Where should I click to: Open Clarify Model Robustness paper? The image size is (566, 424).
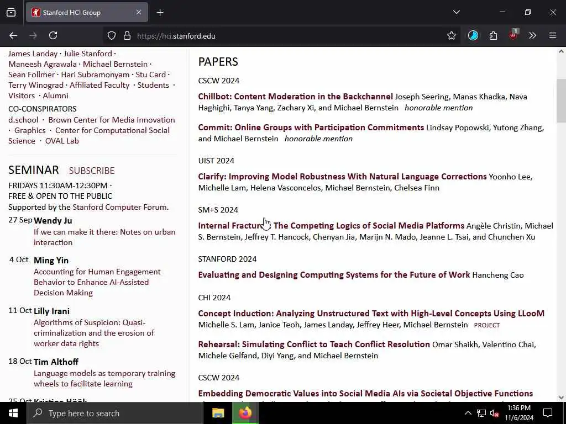coord(342,177)
